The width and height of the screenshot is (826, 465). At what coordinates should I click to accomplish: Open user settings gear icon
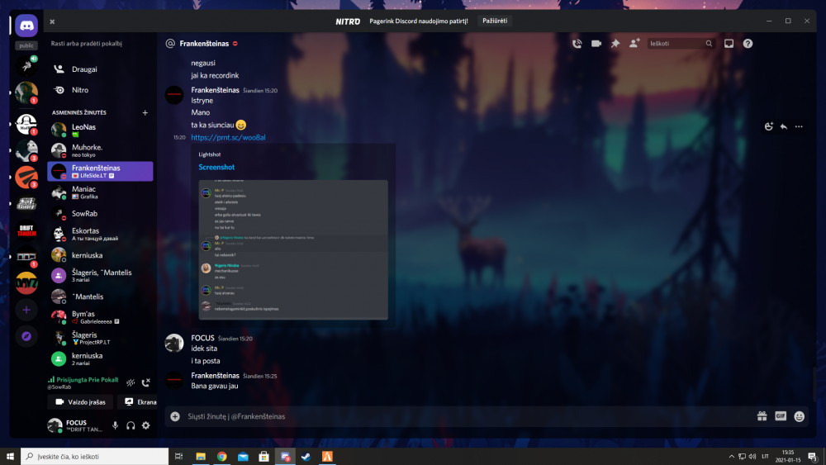pos(146,425)
